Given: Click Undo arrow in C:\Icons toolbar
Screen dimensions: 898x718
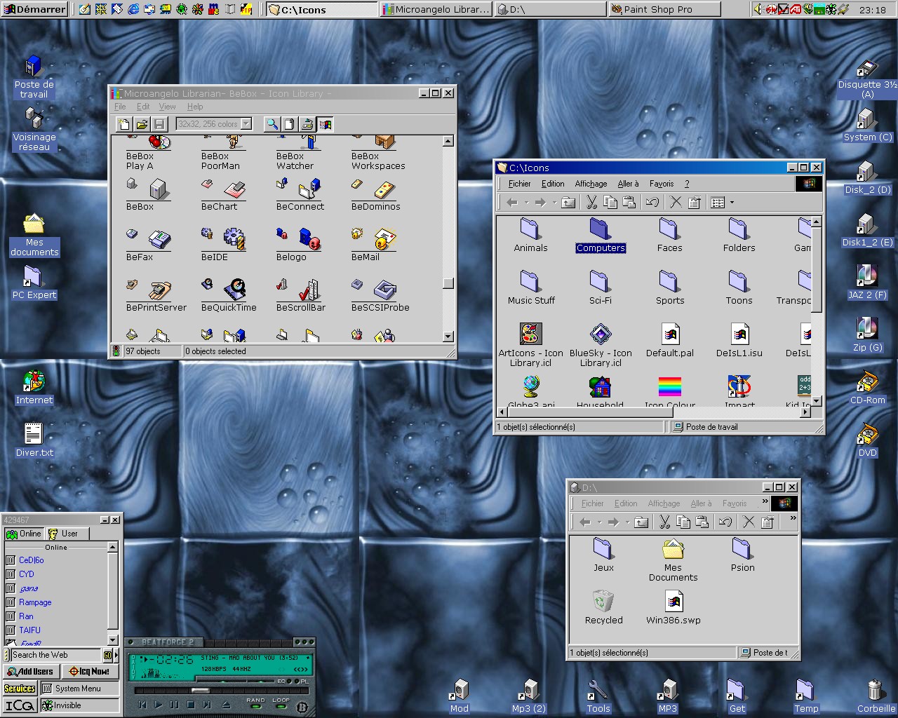Looking at the screenshot, I should [652, 203].
